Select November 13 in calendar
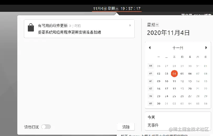Image resolution: width=213 pixels, height=136 pixels. (x=190, y=81)
